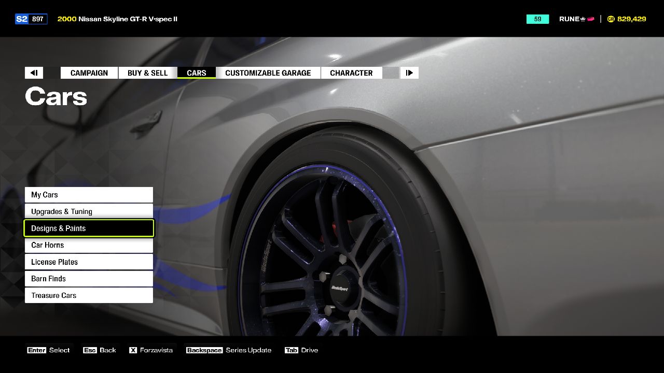Open Upgrades & Tuning

tap(89, 211)
